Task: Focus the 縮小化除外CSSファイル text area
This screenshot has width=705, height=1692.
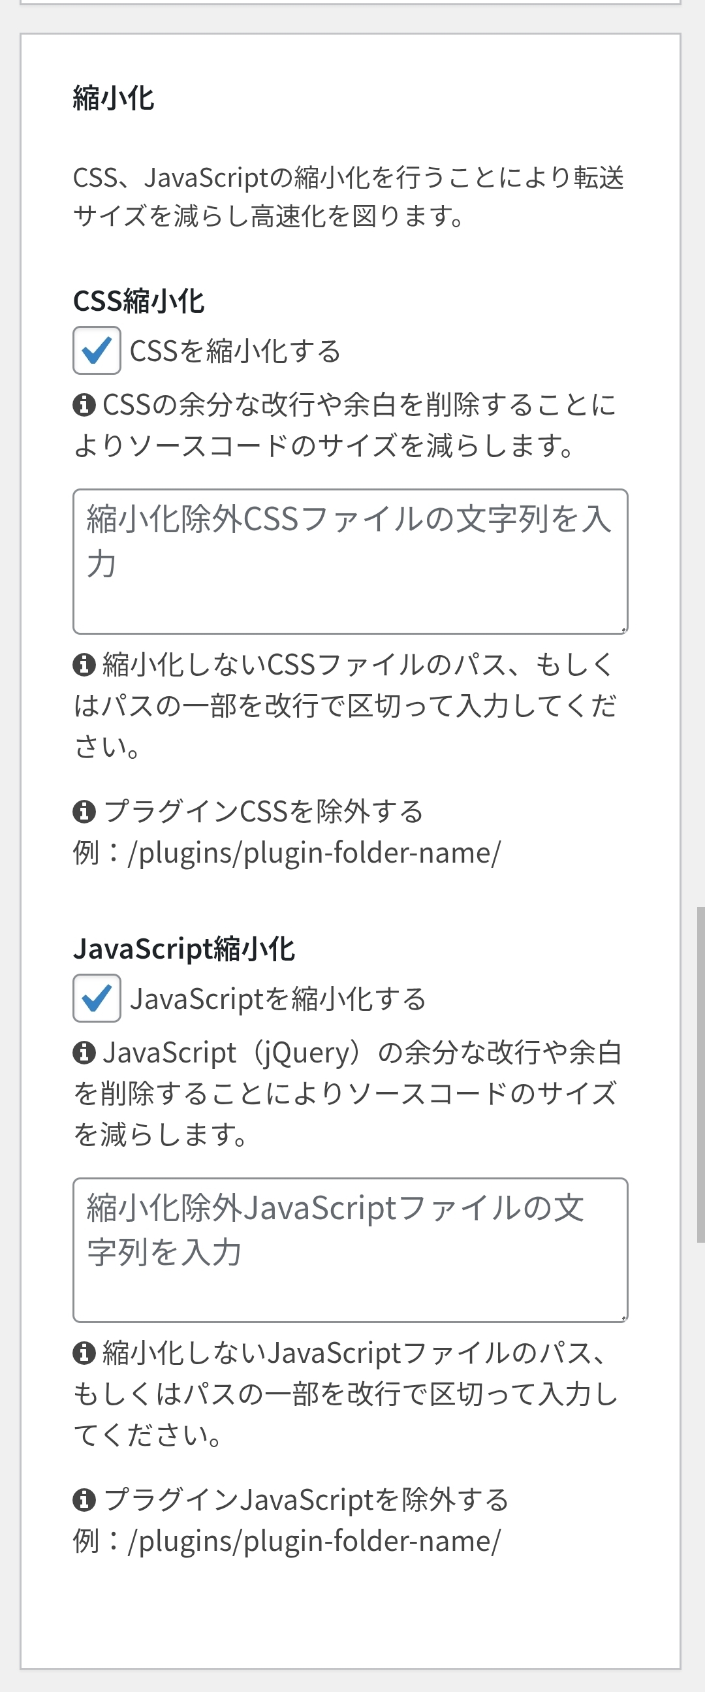Action: click(x=350, y=561)
